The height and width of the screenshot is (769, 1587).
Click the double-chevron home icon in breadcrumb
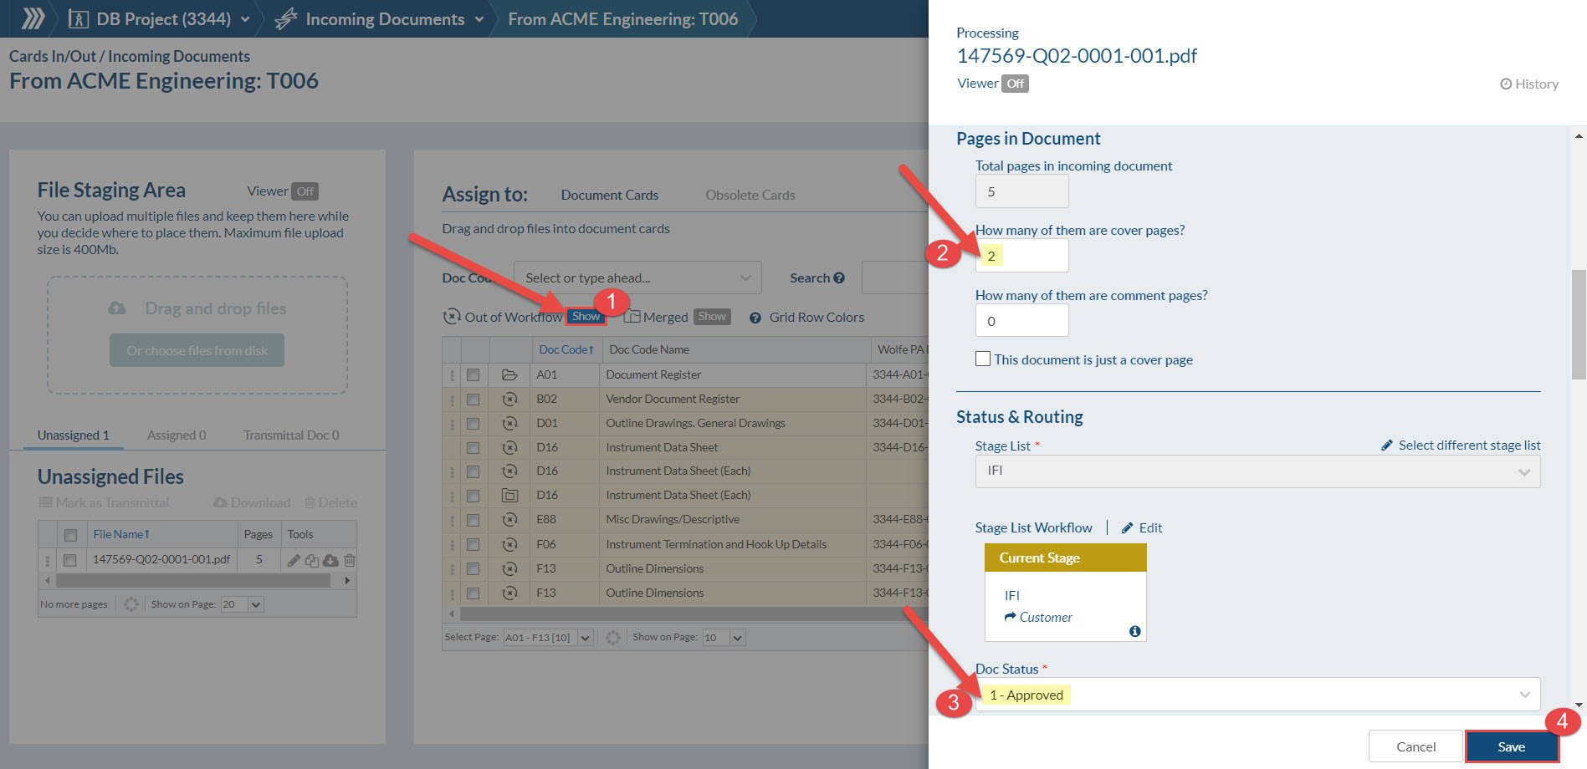(x=33, y=18)
